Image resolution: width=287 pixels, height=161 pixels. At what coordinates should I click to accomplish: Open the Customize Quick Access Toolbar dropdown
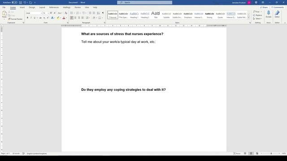(35, 3)
